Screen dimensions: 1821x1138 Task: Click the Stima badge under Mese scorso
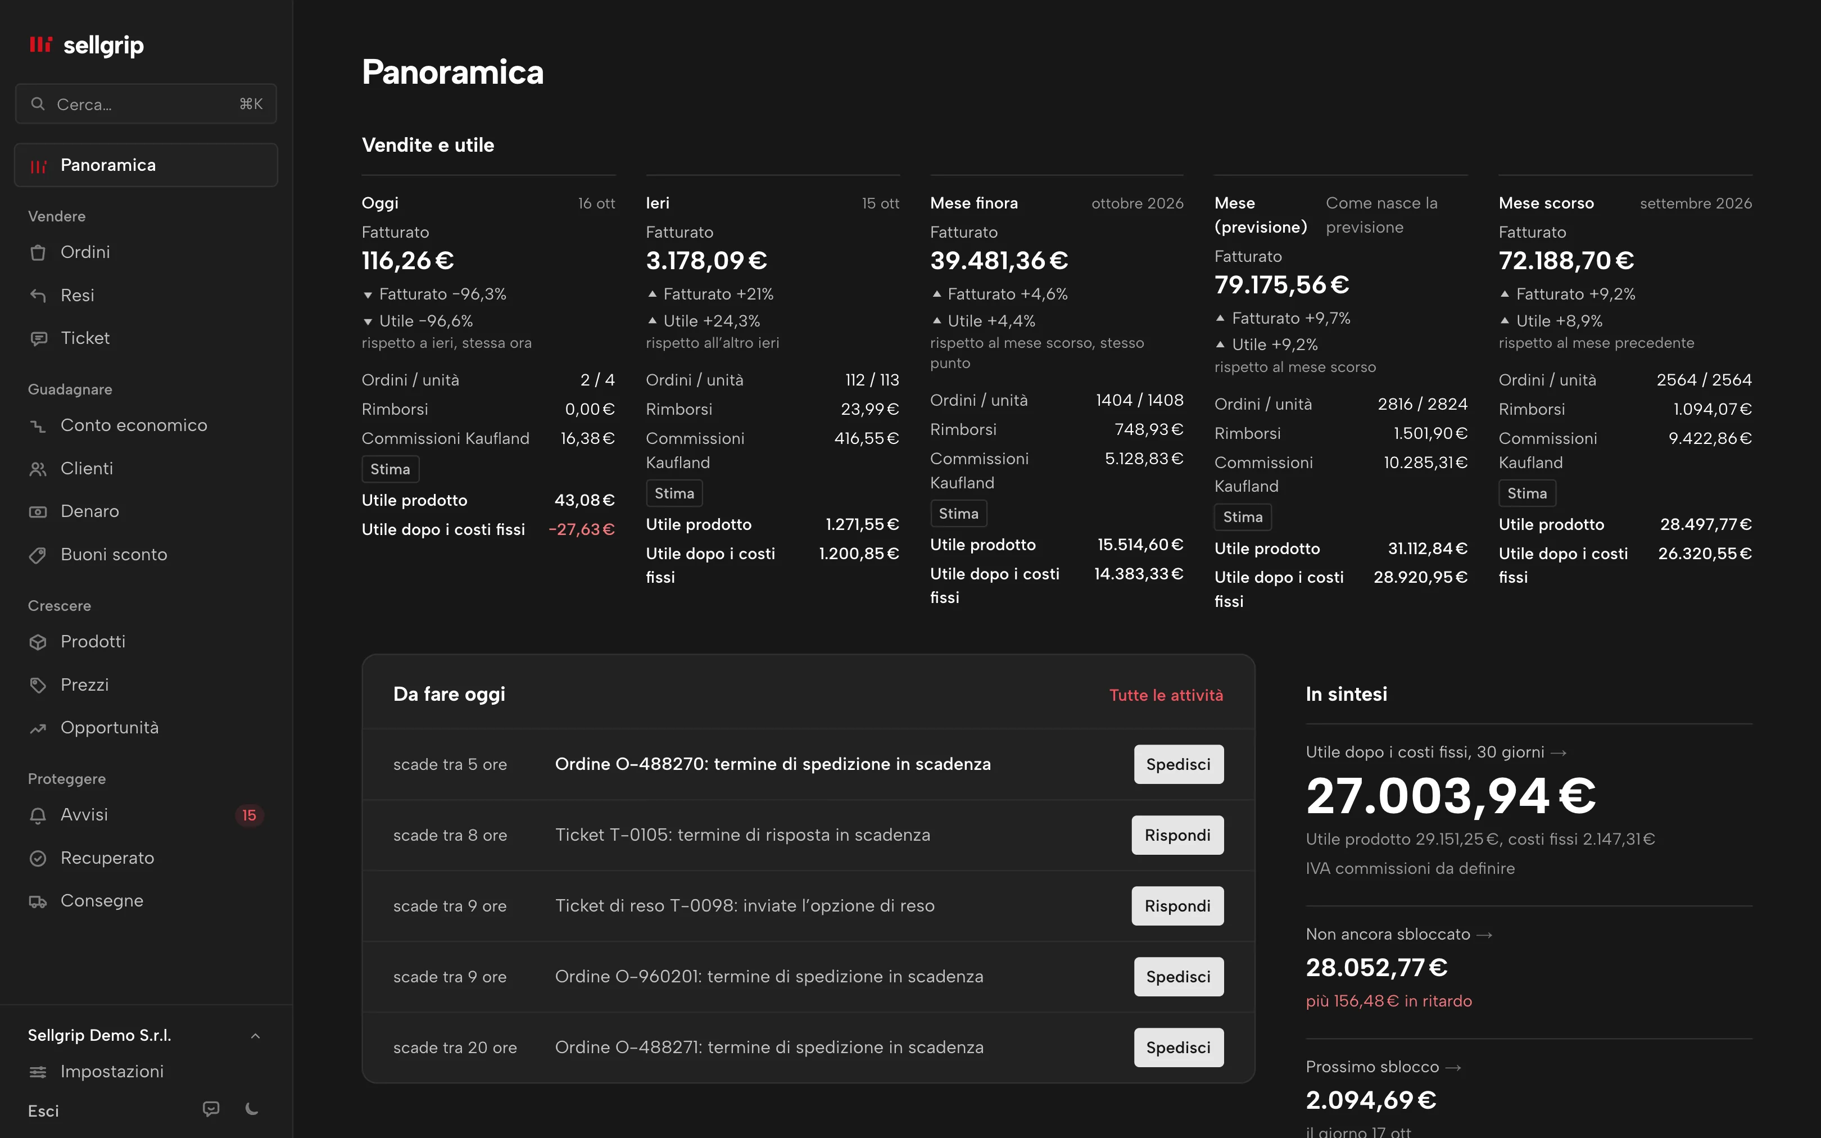[x=1527, y=493]
